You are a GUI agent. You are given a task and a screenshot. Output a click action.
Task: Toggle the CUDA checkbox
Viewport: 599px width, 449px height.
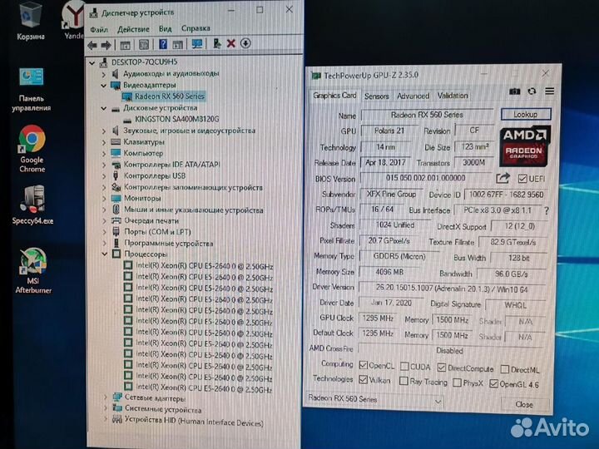point(404,367)
